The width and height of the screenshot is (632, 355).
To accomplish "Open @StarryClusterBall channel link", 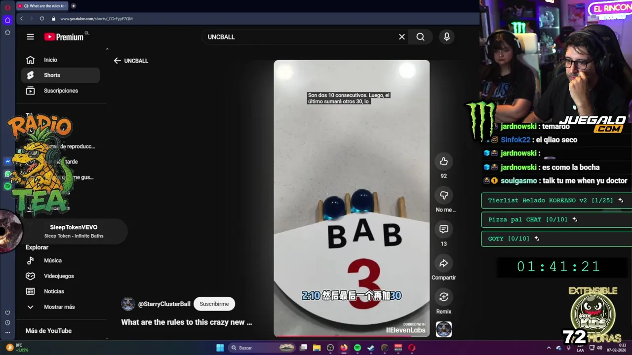I will click(x=164, y=304).
